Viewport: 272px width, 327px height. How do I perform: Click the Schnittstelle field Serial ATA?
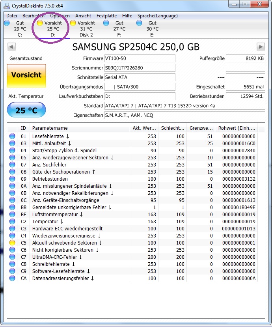click(x=140, y=77)
